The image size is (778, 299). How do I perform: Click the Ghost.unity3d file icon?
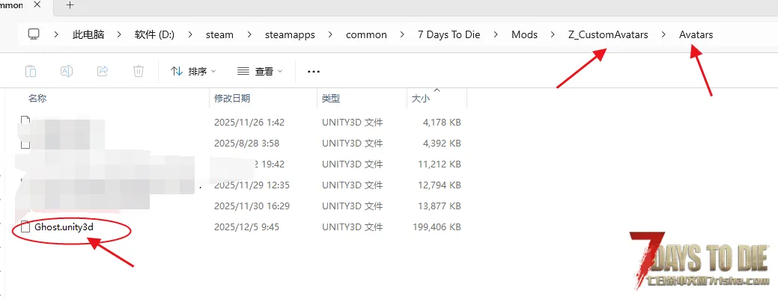[x=25, y=226]
